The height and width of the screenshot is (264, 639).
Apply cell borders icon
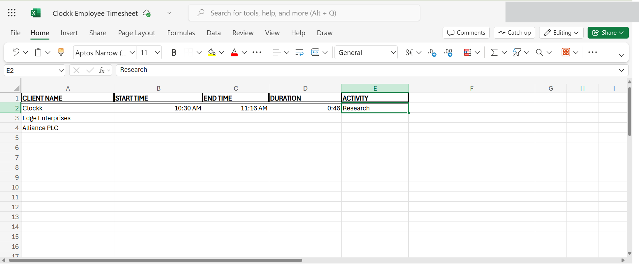pyautogui.click(x=189, y=52)
